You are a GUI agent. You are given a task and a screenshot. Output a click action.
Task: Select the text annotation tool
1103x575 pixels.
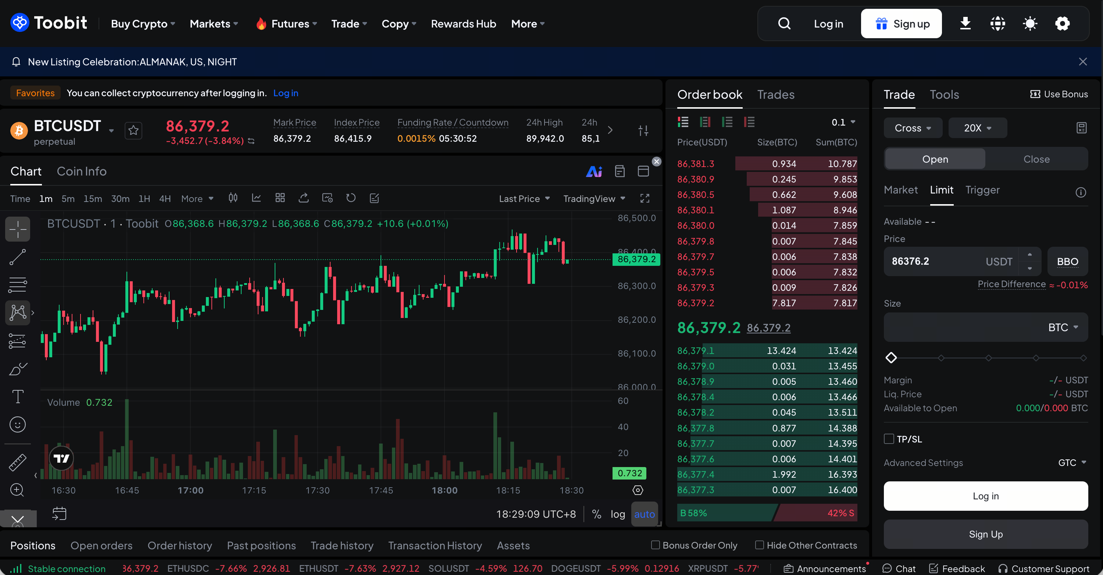click(x=18, y=397)
